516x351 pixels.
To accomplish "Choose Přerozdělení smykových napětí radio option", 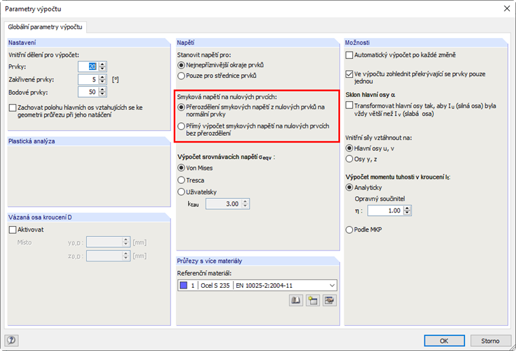I will coord(181,107).
